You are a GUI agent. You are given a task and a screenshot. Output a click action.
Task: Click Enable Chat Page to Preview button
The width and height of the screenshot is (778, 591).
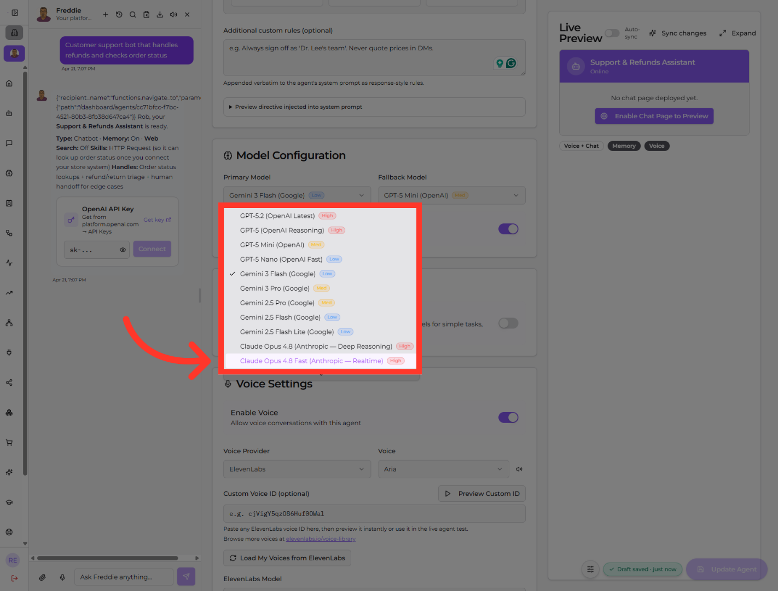click(654, 116)
